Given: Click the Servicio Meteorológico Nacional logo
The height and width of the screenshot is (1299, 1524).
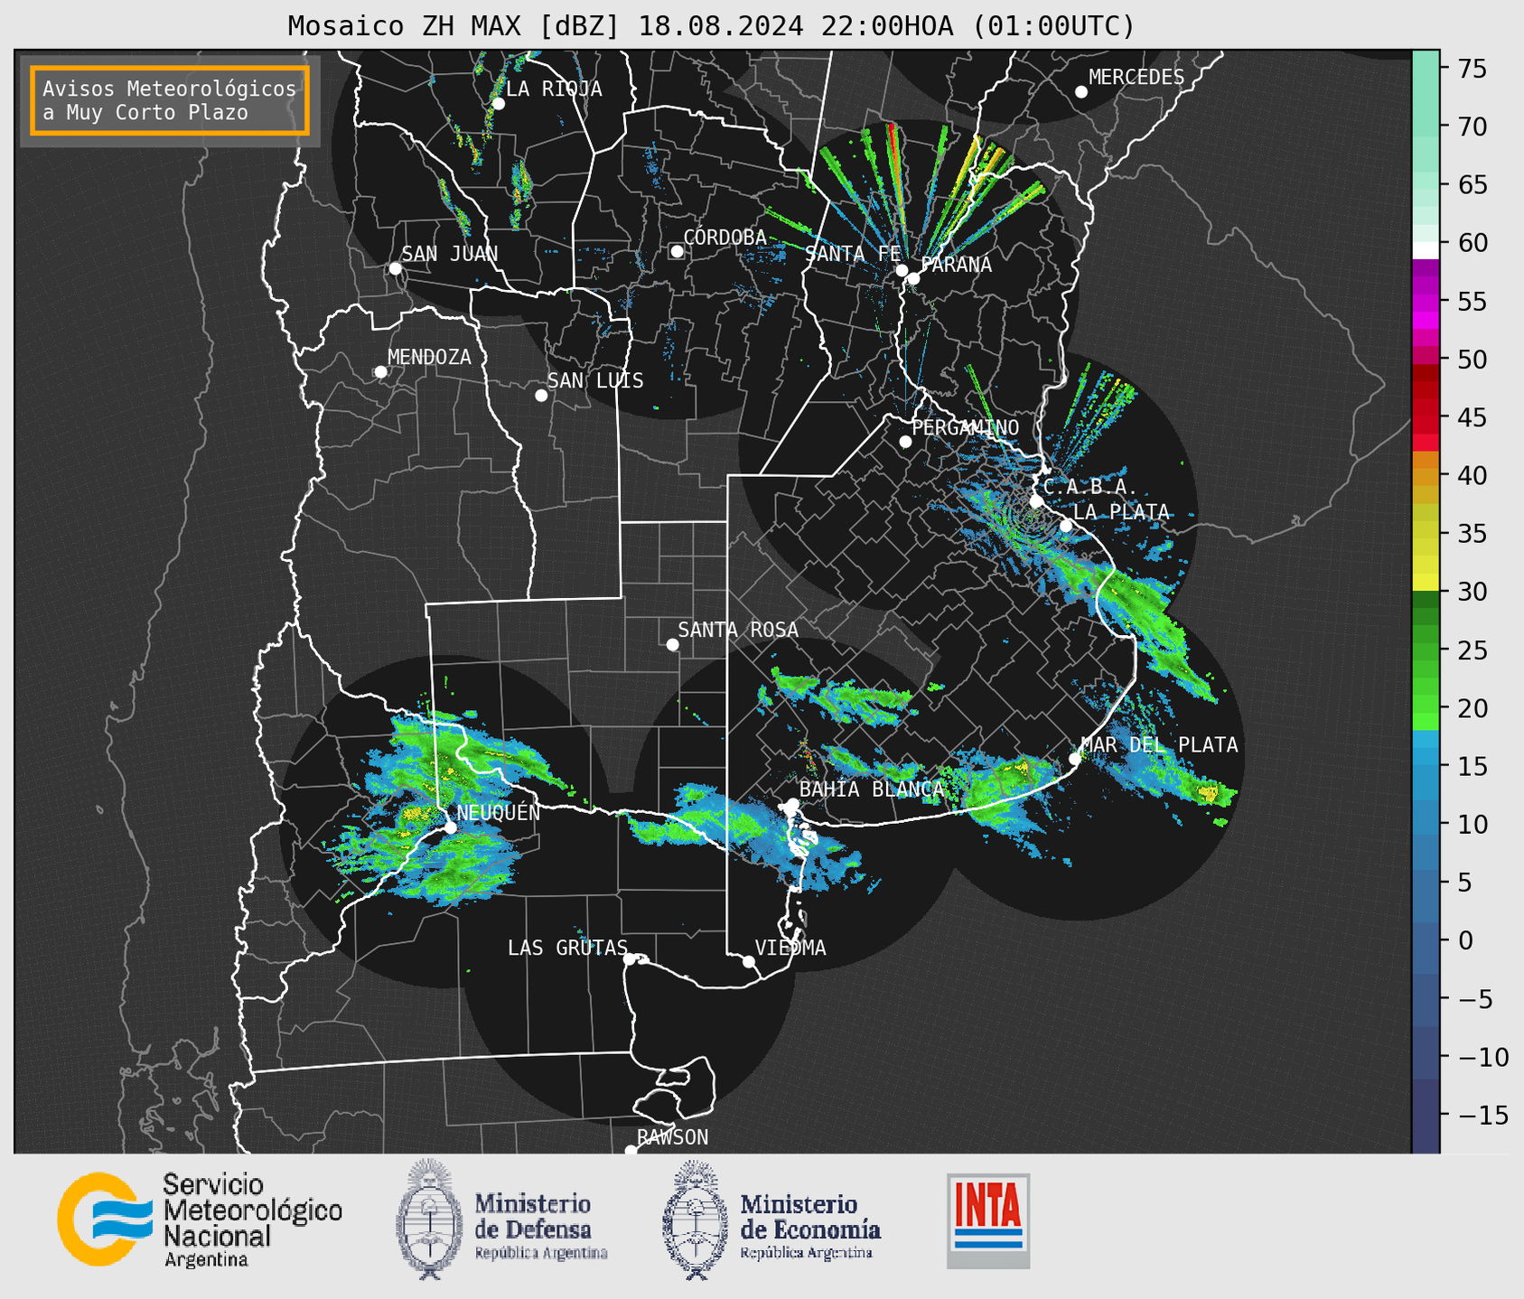Looking at the screenshot, I should pos(200,1220).
